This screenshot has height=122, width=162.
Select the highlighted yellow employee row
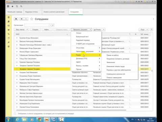pyautogui.click(x=42, y=69)
